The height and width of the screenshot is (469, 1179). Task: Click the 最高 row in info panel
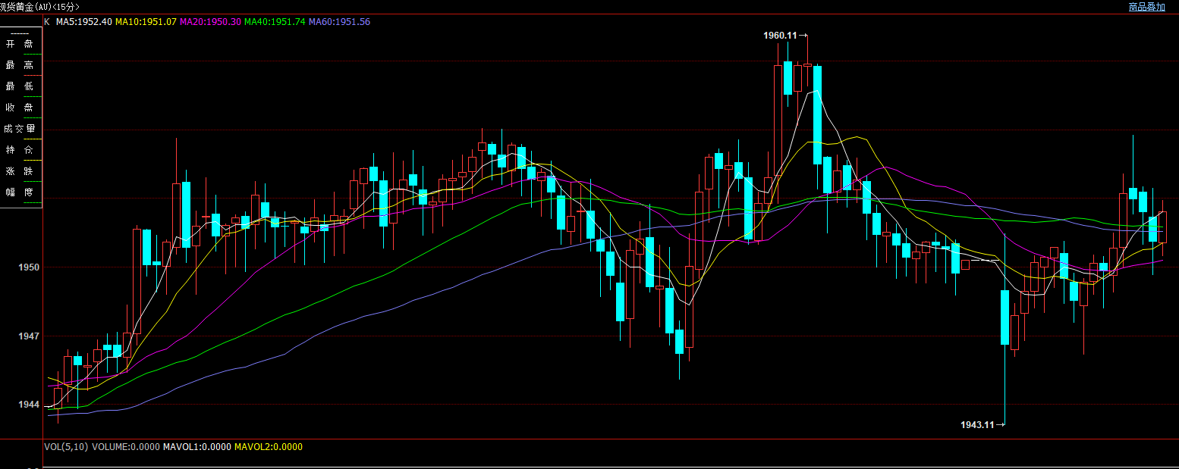click(20, 65)
